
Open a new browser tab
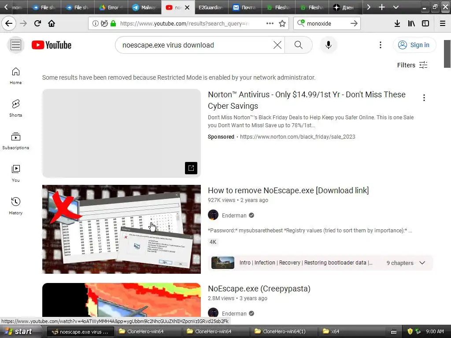point(382,7)
